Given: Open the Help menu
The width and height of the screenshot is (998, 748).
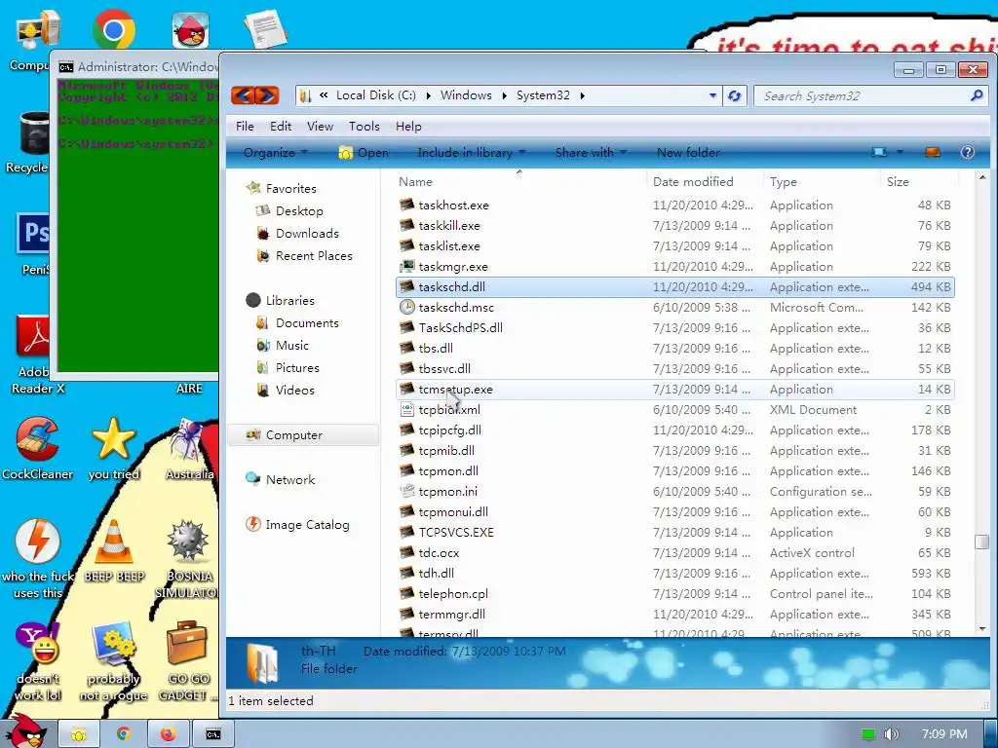Looking at the screenshot, I should [408, 126].
